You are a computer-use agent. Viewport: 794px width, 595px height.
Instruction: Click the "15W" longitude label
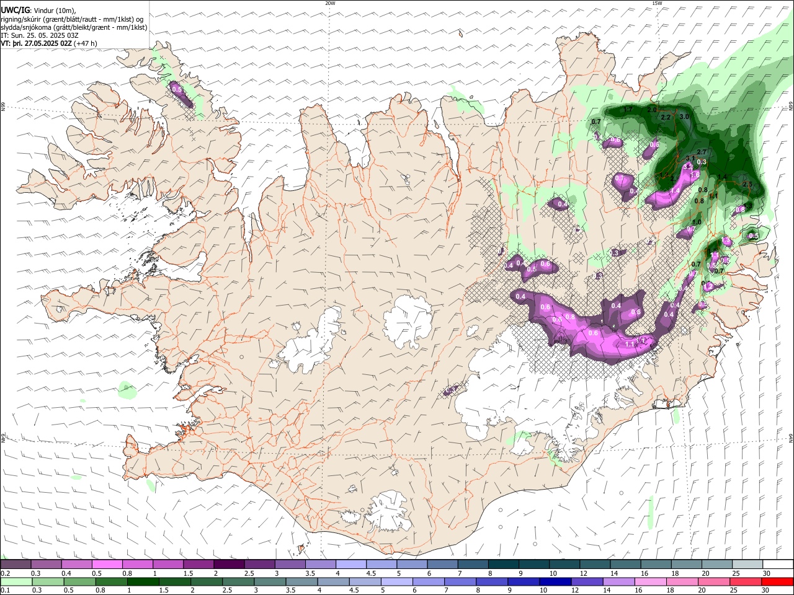coord(657,3)
